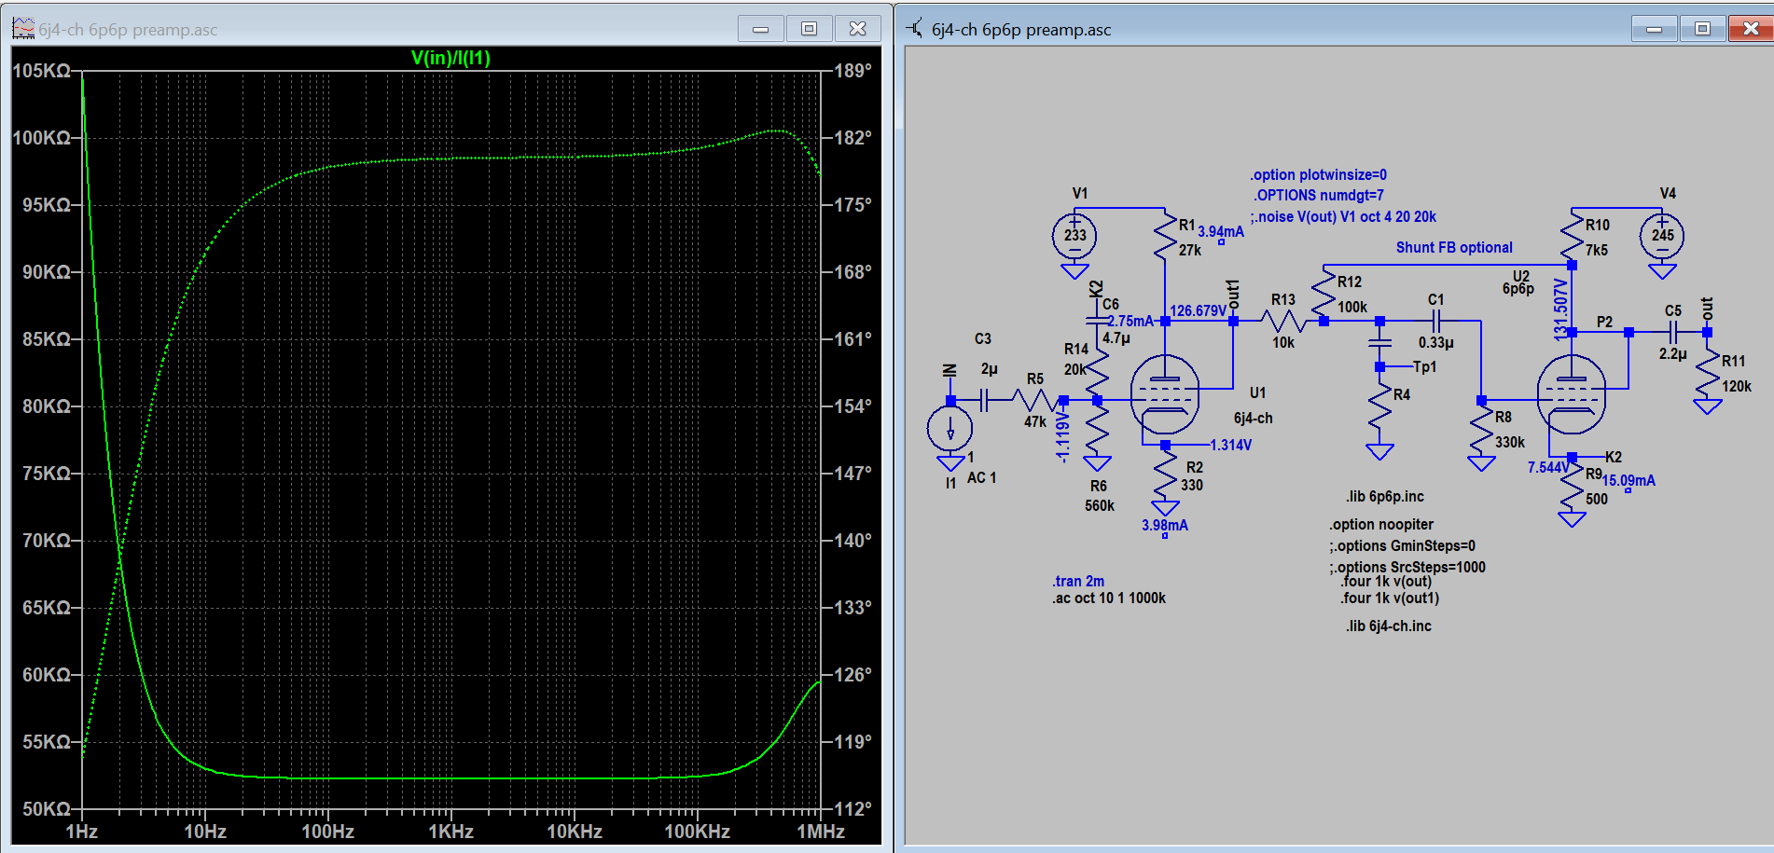The height and width of the screenshot is (853, 1774).
Task: Select capacitor C5 2.2µ symbol
Action: (x=1673, y=332)
